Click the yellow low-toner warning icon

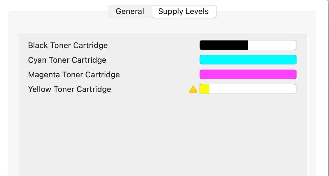[x=193, y=89]
